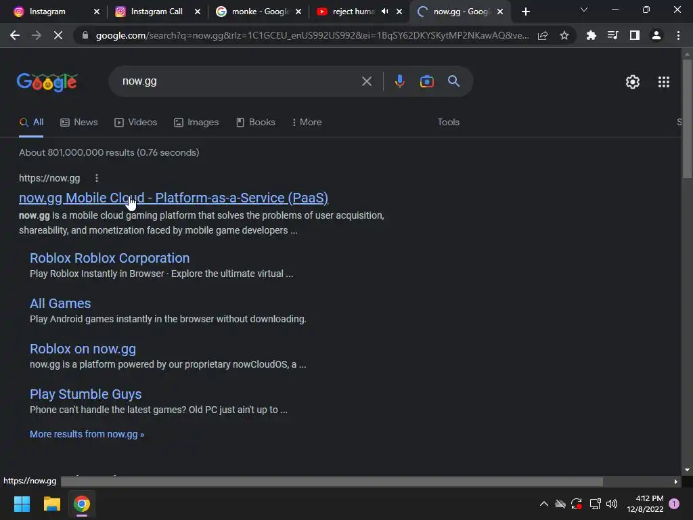Open the tab search dropdown arrow
The height and width of the screenshot is (520, 693).
point(583,9)
